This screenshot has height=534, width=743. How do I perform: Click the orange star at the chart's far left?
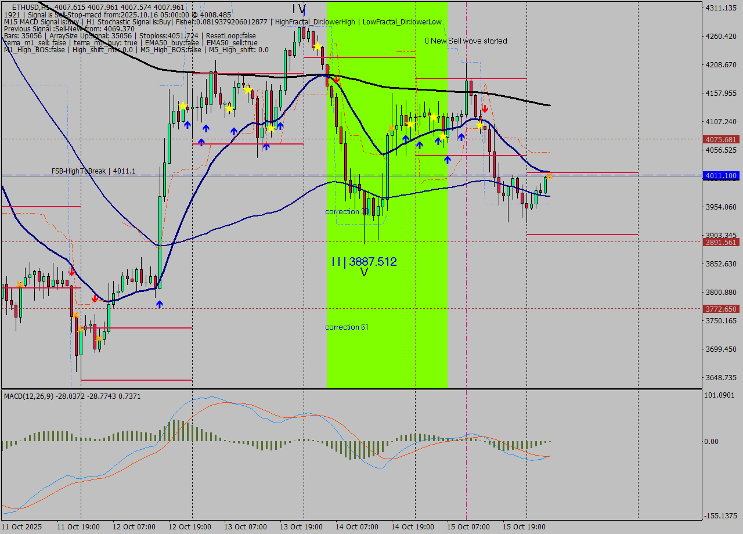click(20, 284)
